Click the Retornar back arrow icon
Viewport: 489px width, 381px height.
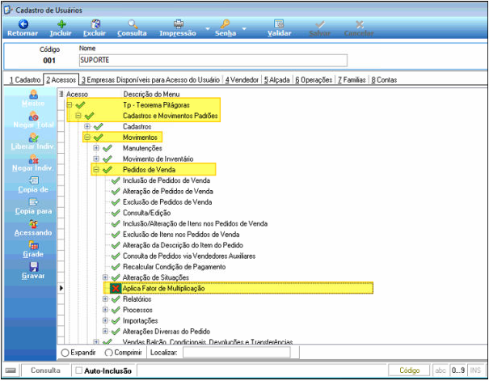click(23, 24)
